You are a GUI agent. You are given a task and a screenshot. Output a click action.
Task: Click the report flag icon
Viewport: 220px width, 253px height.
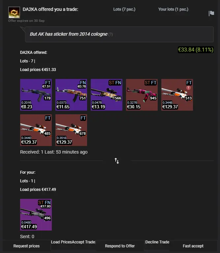pos(211,13)
